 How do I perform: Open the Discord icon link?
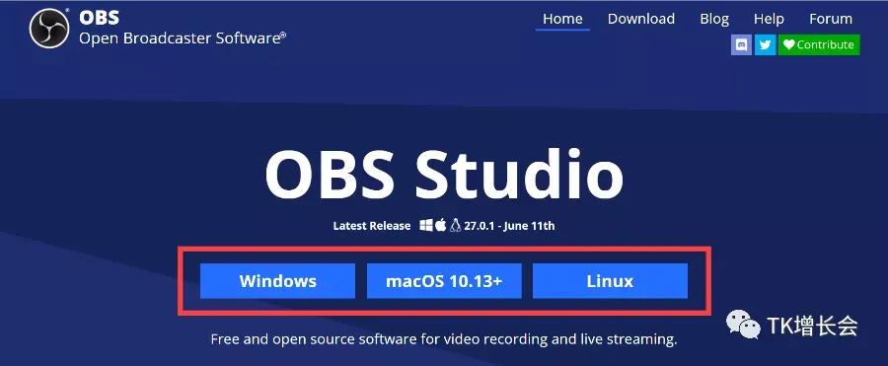(x=741, y=44)
